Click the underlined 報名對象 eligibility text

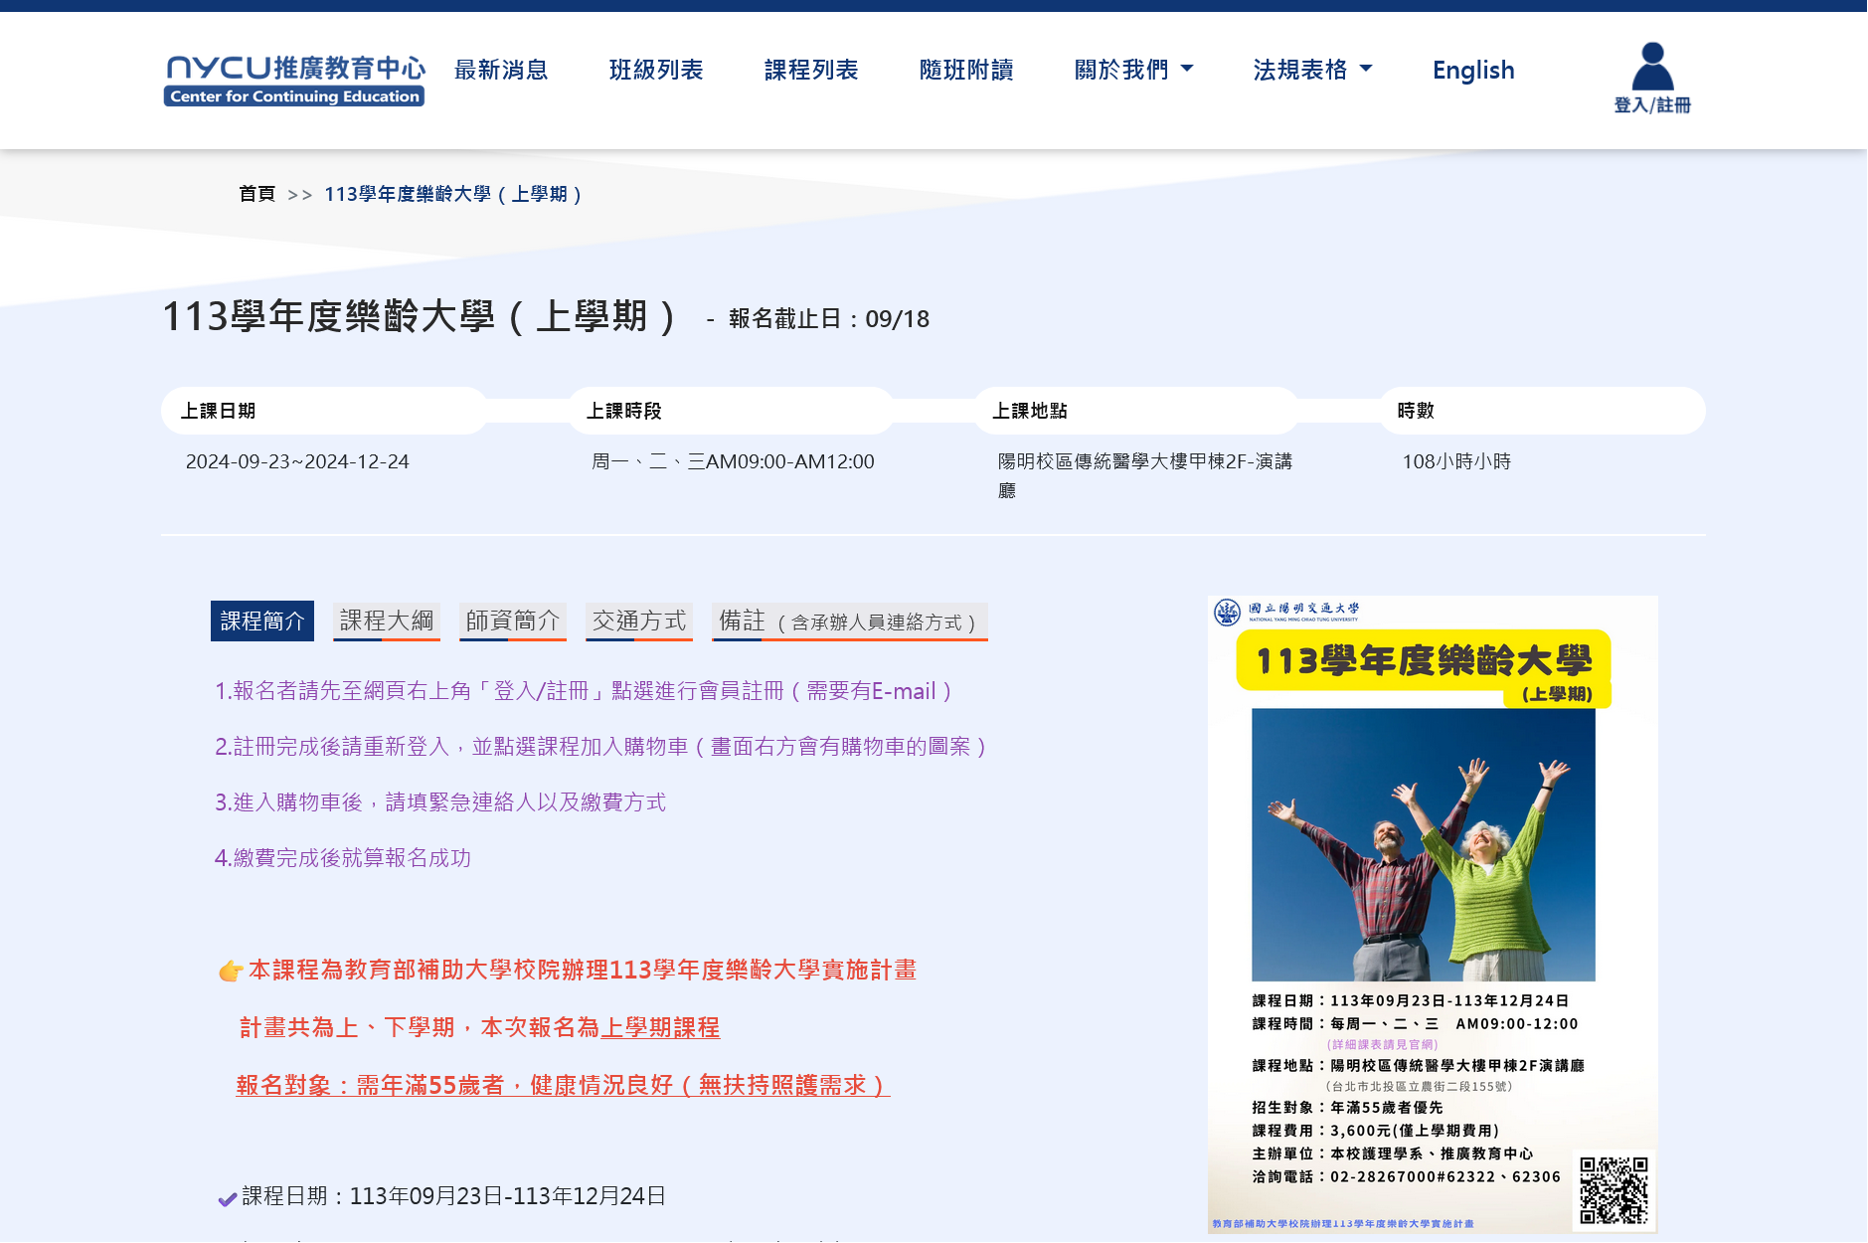(563, 1085)
